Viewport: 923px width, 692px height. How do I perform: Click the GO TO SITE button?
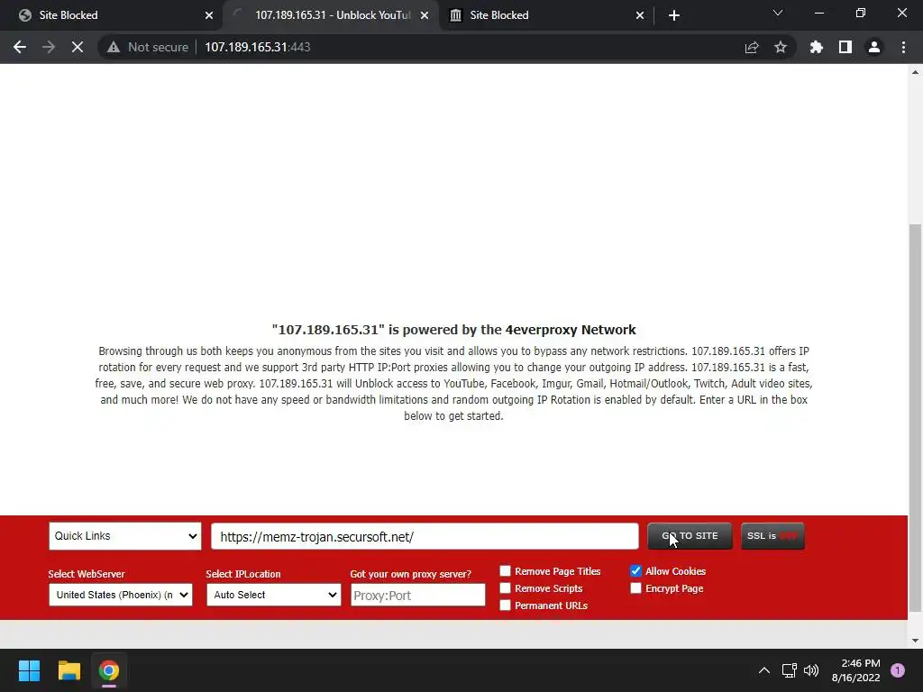pyautogui.click(x=690, y=536)
